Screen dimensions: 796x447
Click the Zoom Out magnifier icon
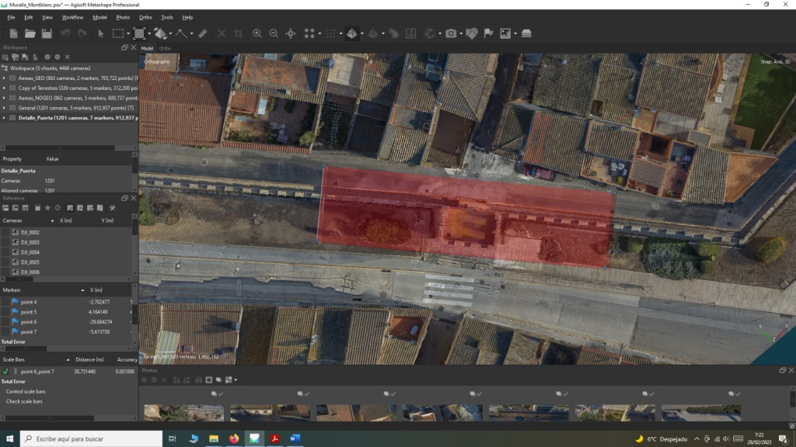point(274,33)
